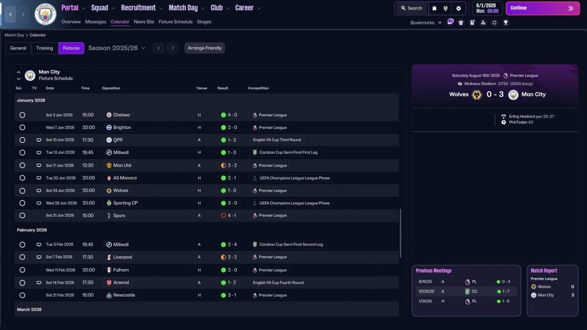Select the radio button for the Chelsea fixture

[22, 115]
